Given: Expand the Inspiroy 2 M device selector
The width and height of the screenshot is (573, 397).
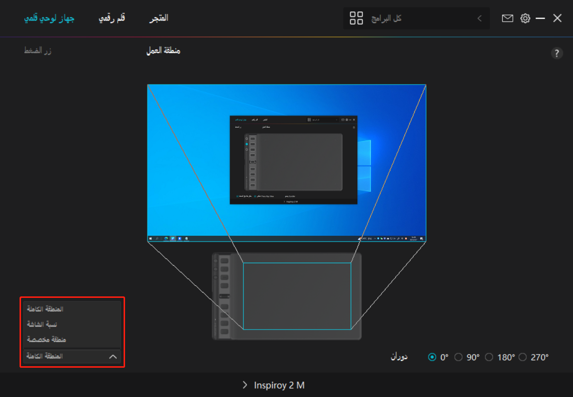Looking at the screenshot, I should point(274,385).
